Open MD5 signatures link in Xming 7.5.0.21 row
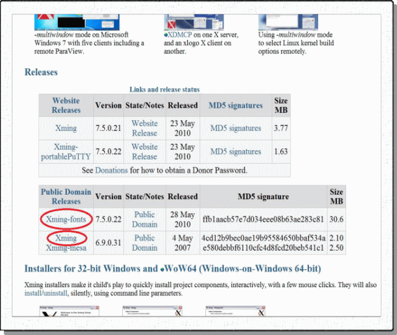The height and width of the screenshot is (335, 397). [236, 128]
